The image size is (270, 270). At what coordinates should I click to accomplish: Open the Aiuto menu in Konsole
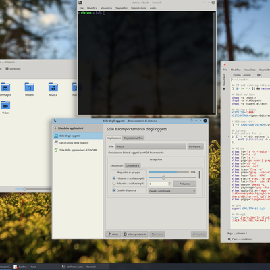153,8
